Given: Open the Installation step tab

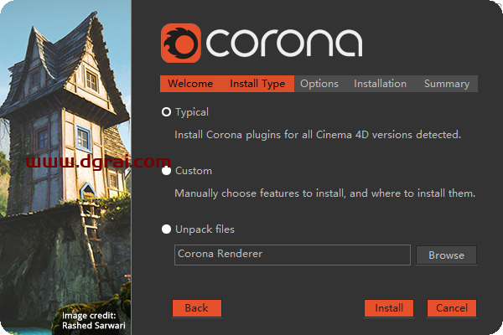Looking at the screenshot, I should [x=380, y=84].
